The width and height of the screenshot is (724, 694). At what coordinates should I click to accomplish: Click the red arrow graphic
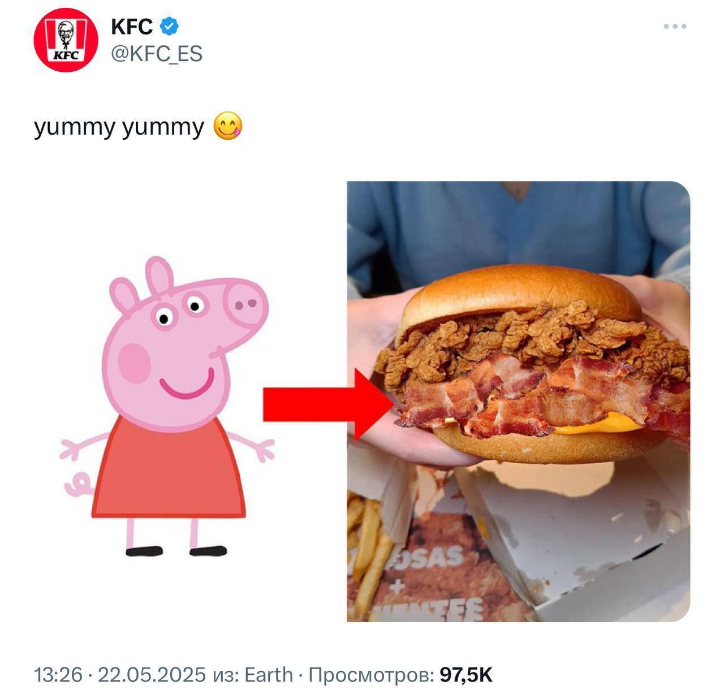click(329, 404)
